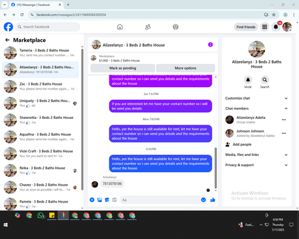View site information icon in address bar
299x239 pixels.
32,14
